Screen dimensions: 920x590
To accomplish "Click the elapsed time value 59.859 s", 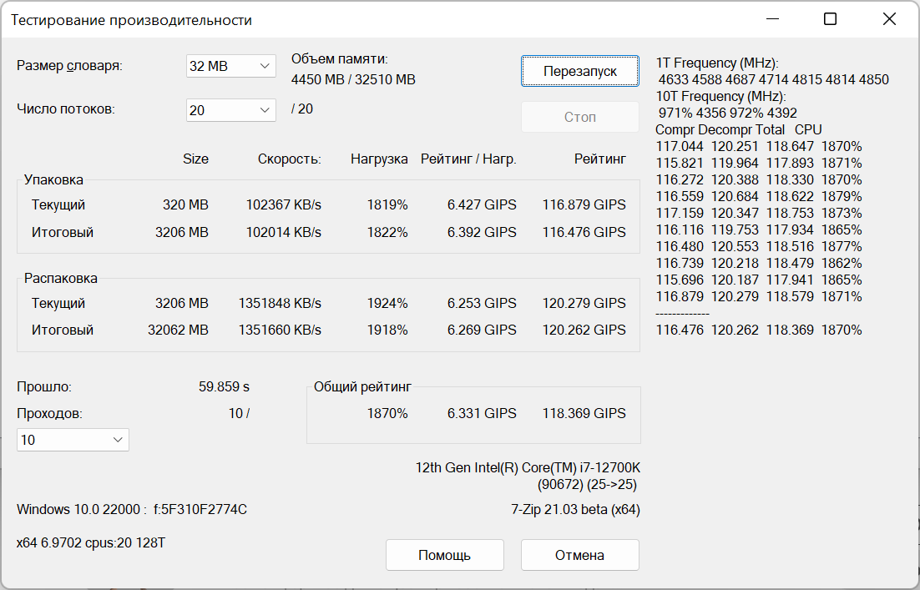I will click(x=224, y=387).
